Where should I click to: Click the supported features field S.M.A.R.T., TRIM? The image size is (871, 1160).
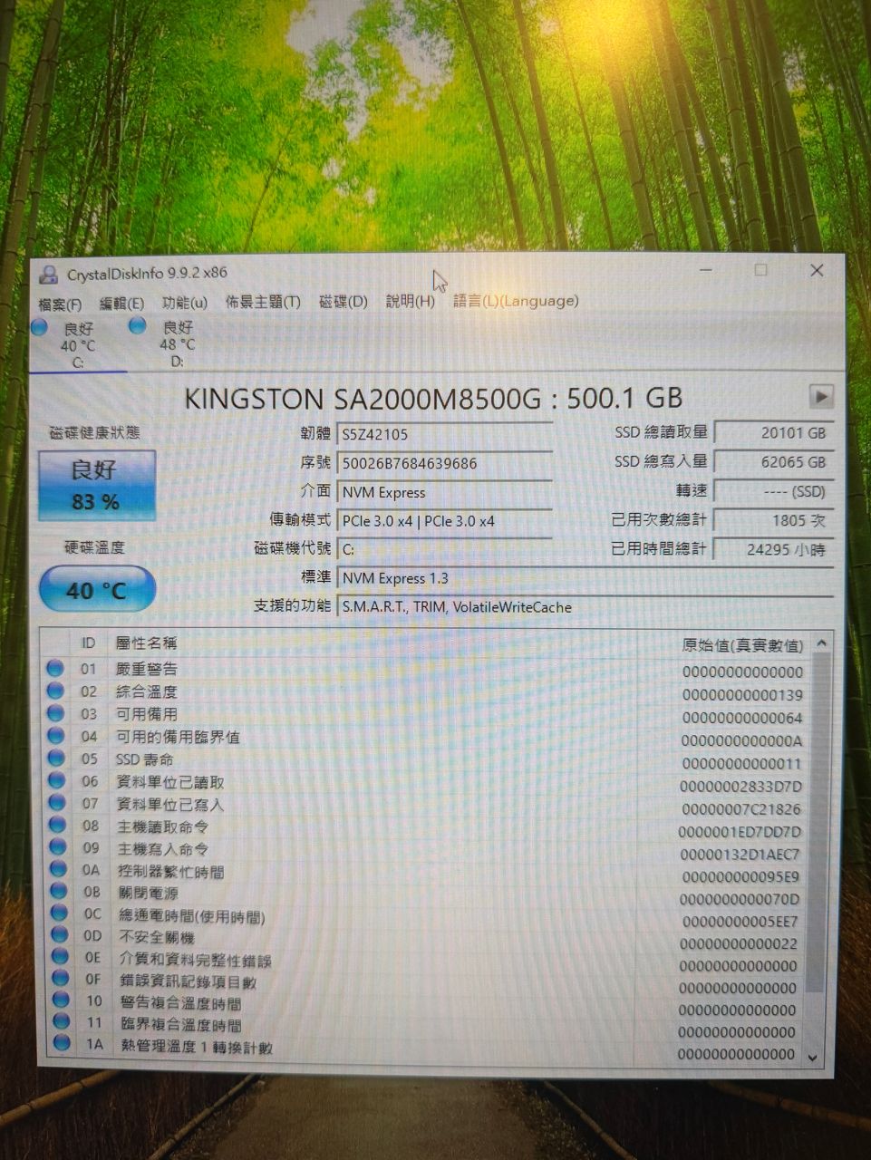[586, 607]
